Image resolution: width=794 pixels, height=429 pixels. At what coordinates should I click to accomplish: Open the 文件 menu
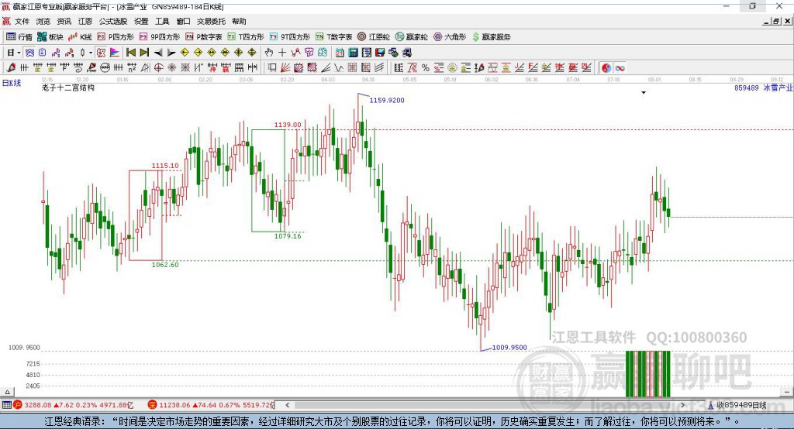click(x=22, y=21)
